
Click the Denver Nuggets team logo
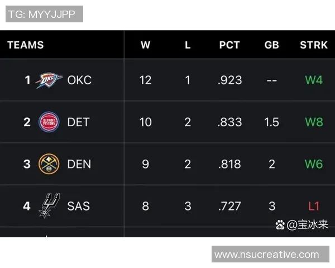pyautogui.click(x=49, y=164)
